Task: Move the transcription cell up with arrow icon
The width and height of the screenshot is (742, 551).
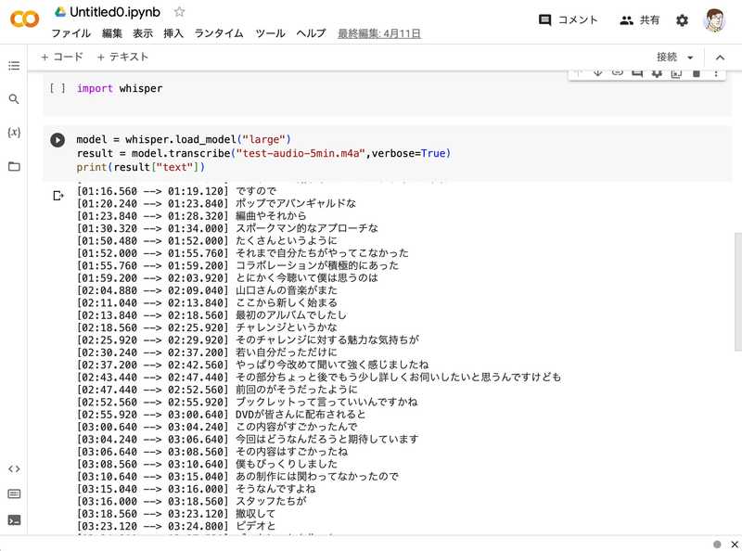Action: (x=579, y=71)
